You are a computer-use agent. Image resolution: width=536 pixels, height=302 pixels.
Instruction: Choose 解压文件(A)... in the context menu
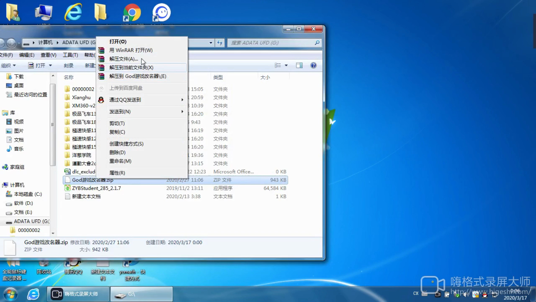[x=142, y=59]
